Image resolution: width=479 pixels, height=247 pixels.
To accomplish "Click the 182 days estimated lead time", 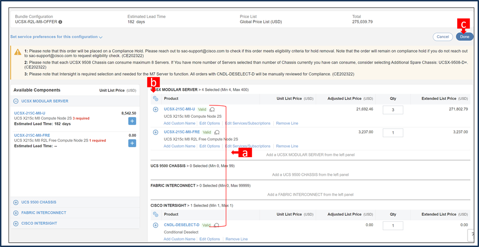I will pyautogui.click(x=136, y=22).
